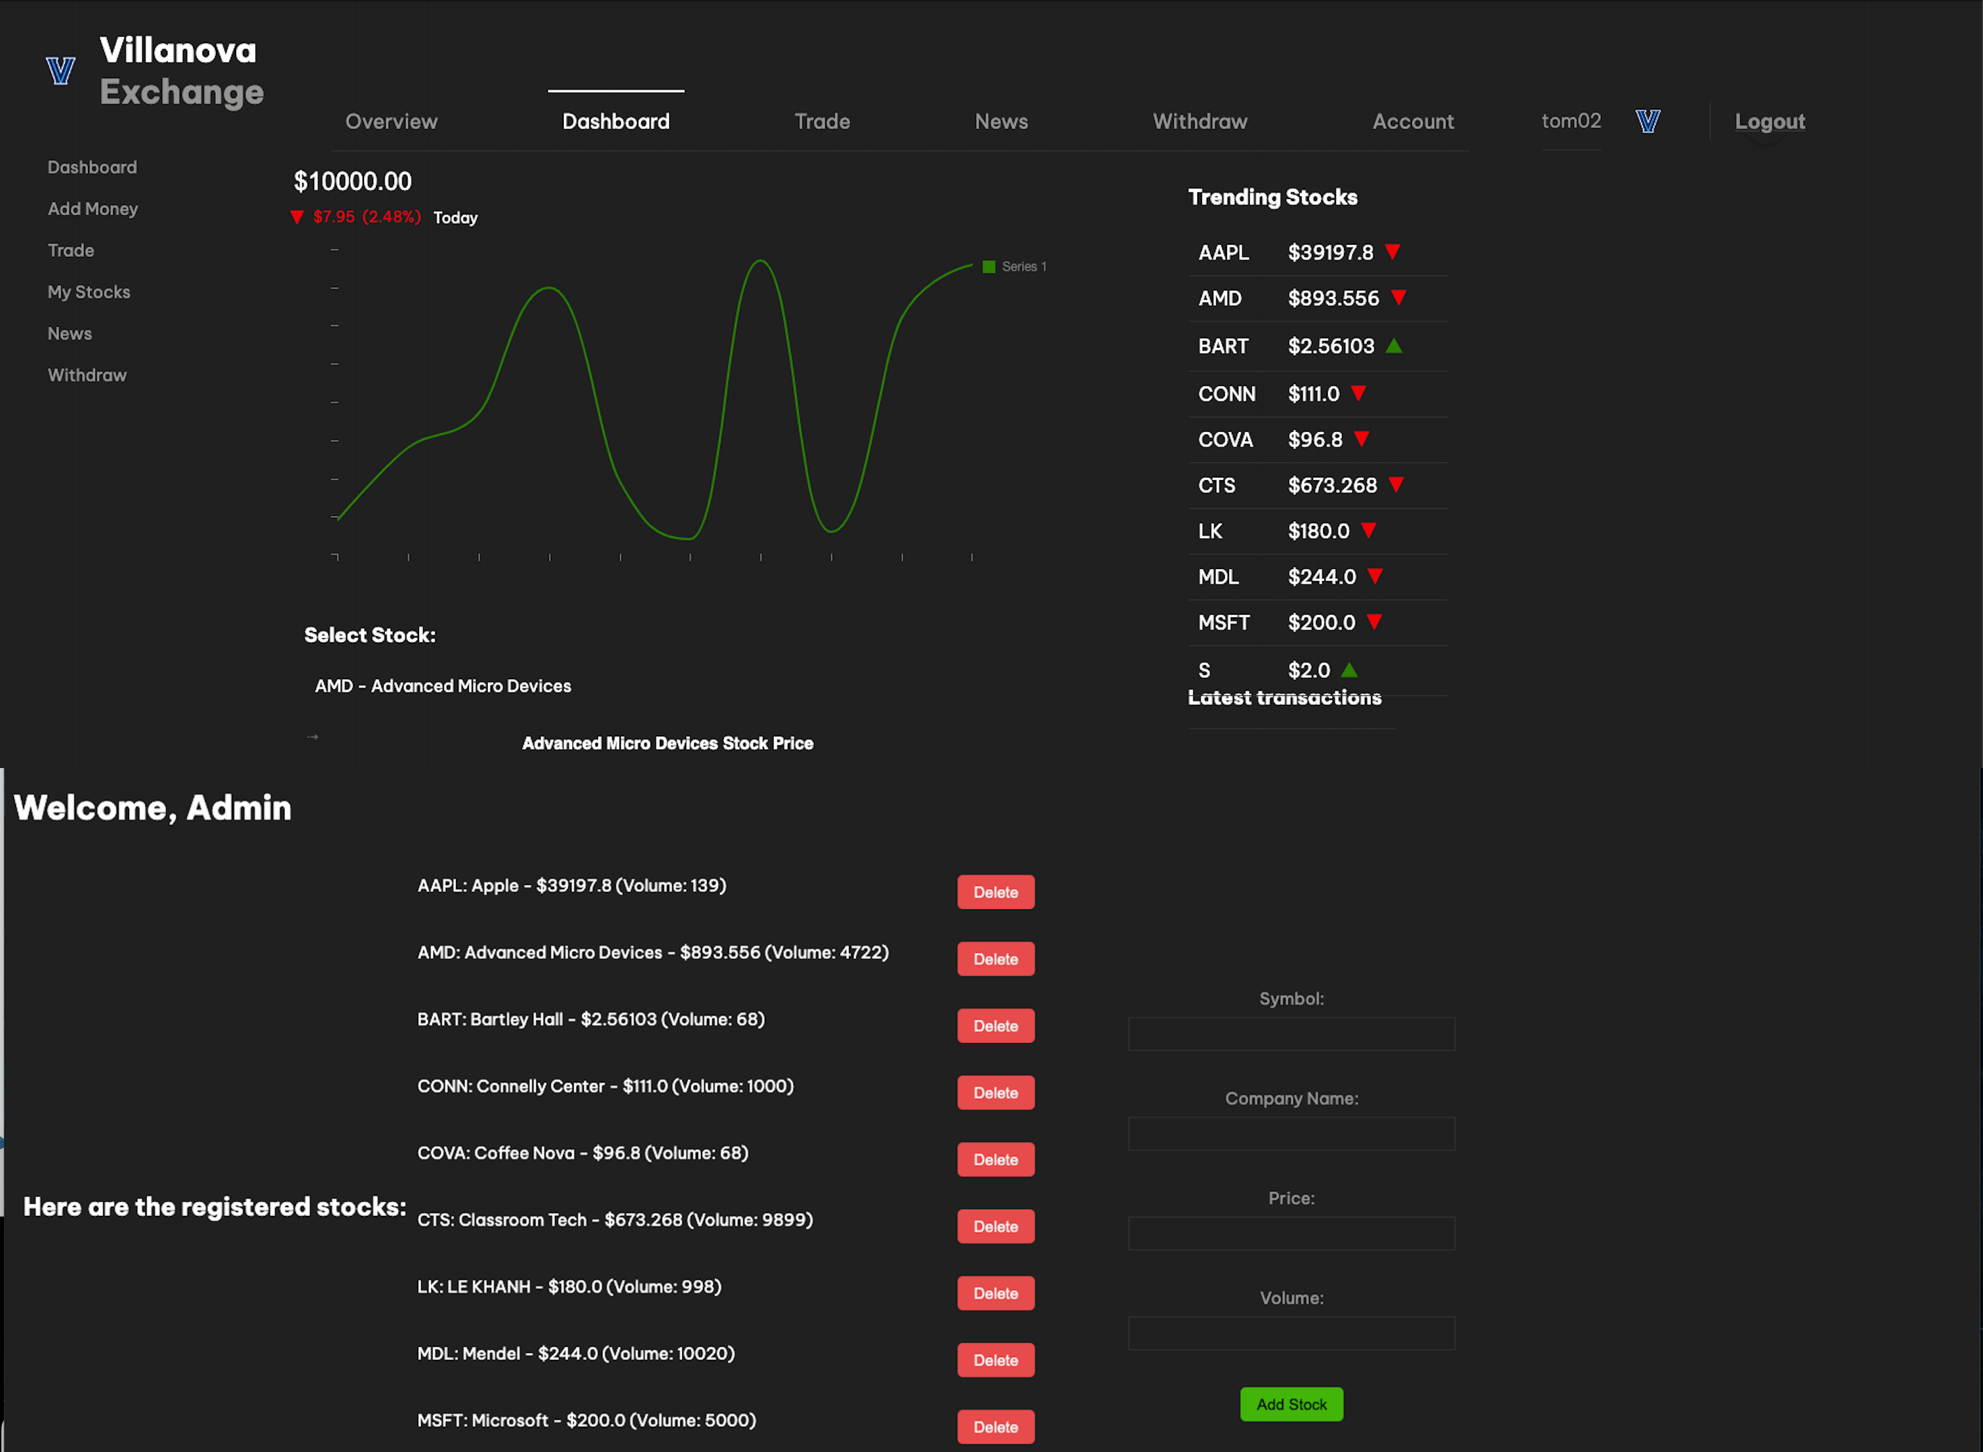Click the green Add Stock button
The height and width of the screenshot is (1452, 1983).
(x=1292, y=1404)
